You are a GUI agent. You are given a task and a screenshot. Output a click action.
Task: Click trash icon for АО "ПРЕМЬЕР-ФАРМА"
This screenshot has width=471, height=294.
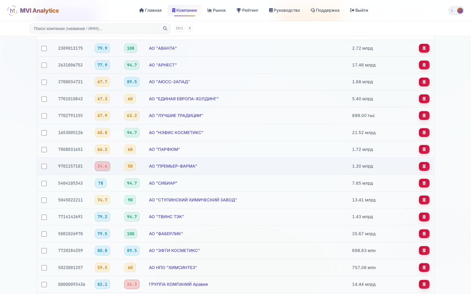pos(424,166)
